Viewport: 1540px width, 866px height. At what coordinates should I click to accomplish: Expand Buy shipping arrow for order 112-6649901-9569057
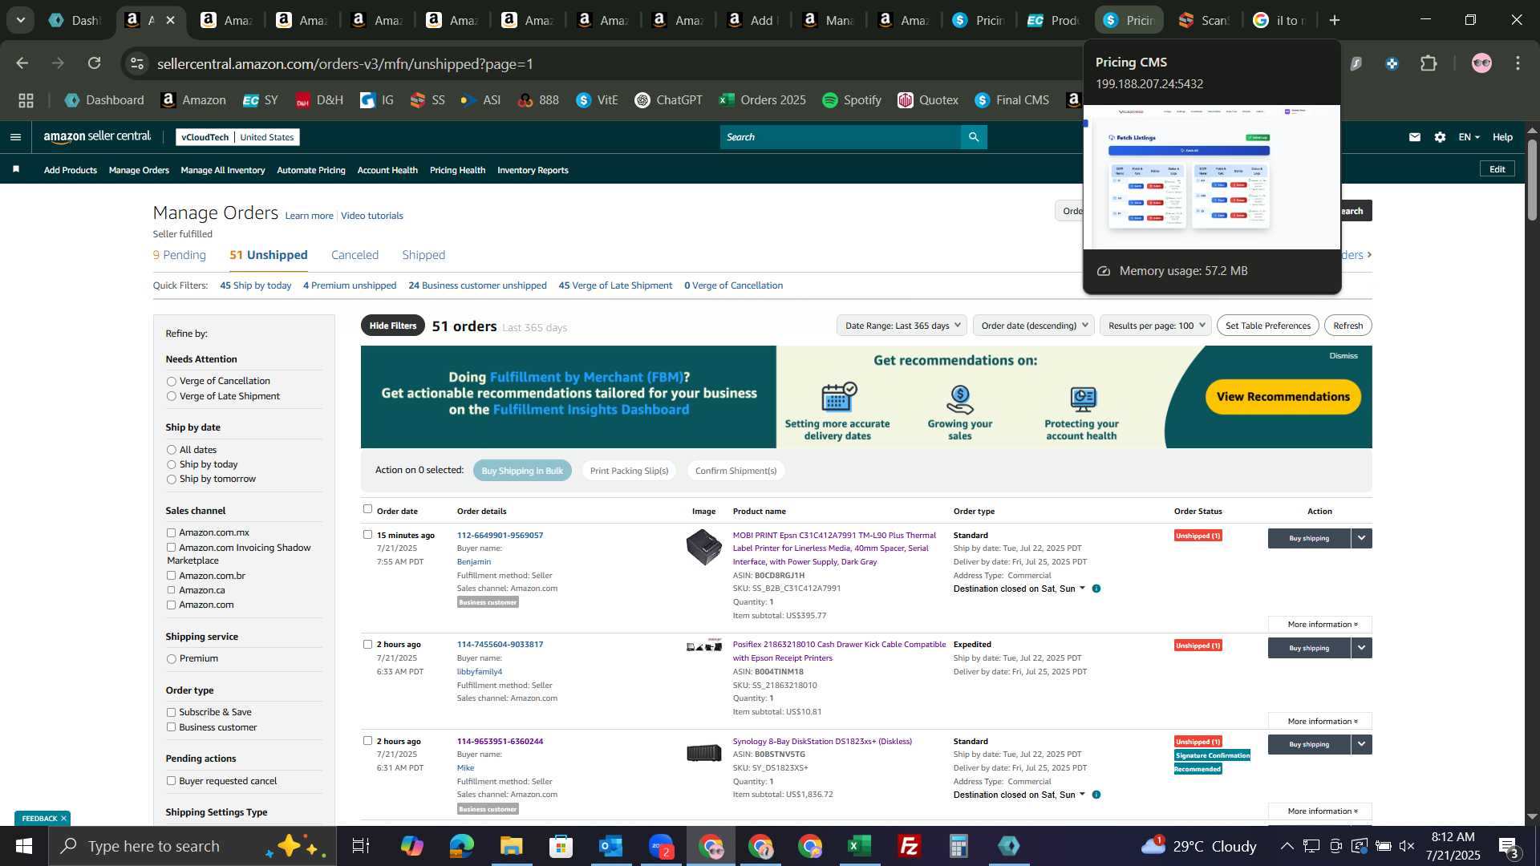coord(1362,538)
